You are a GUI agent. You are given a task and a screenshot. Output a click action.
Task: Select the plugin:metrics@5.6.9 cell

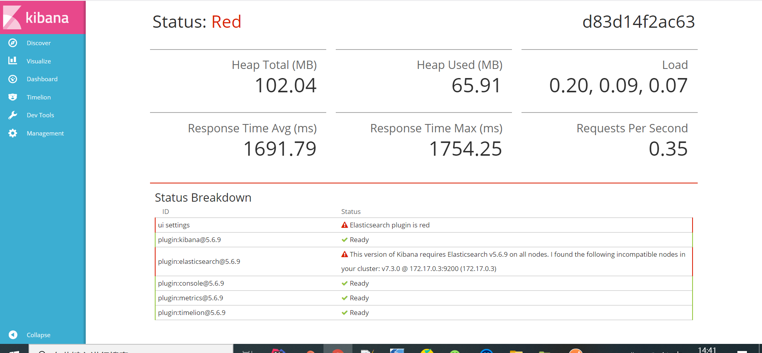[190, 298]
